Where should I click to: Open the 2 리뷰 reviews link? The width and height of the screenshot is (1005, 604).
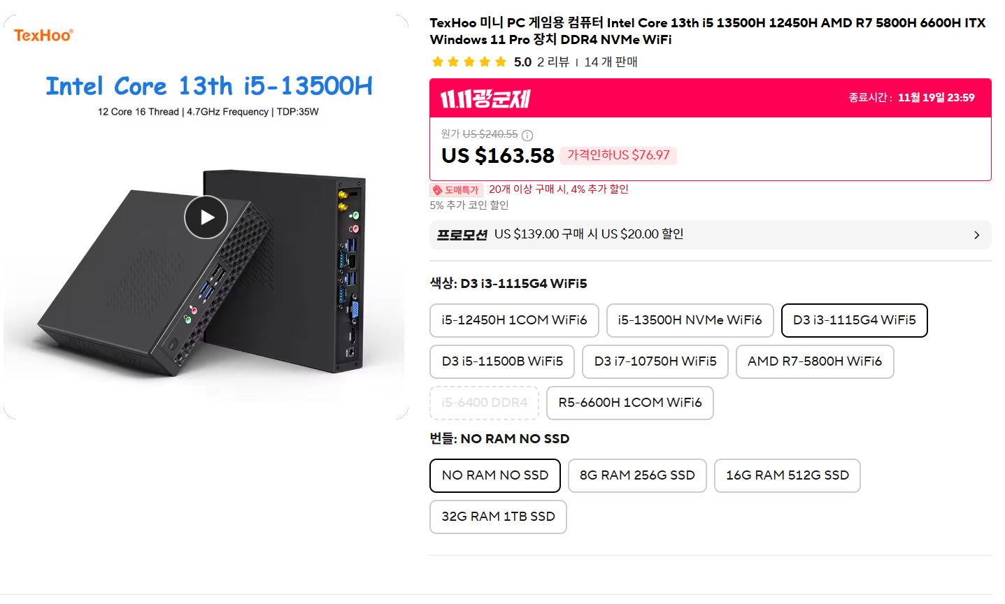point(553,62)
